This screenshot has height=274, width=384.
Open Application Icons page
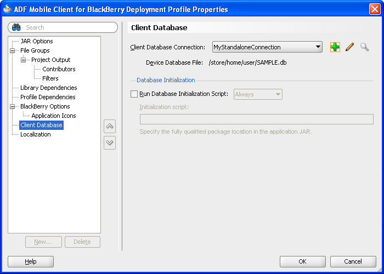(x=54, y=116)
